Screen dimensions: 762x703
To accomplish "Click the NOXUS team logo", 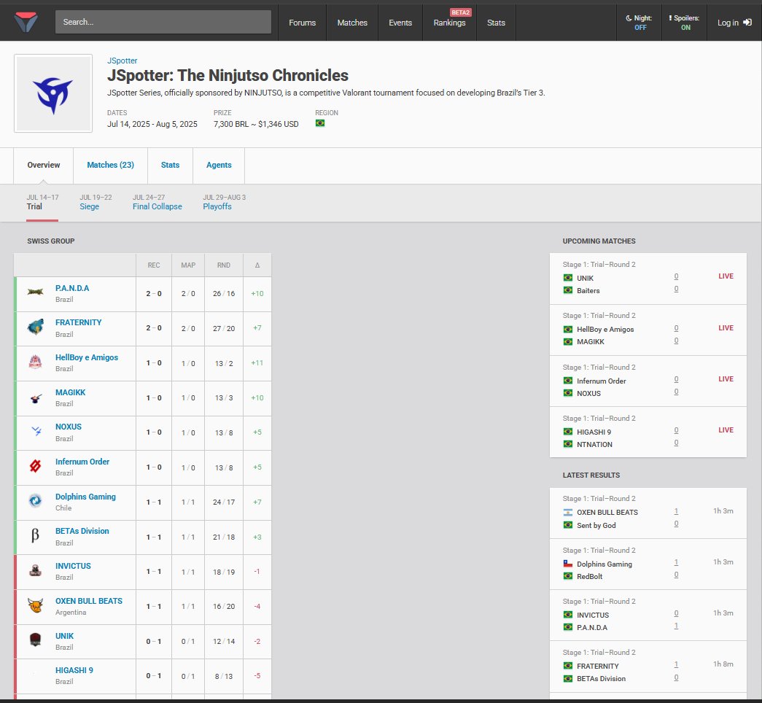I will [36, 431].
